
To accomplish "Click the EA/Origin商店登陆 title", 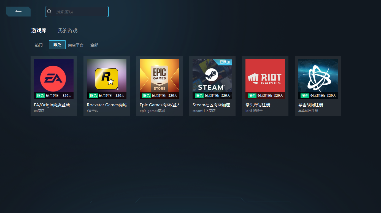I will click(52, 105).
